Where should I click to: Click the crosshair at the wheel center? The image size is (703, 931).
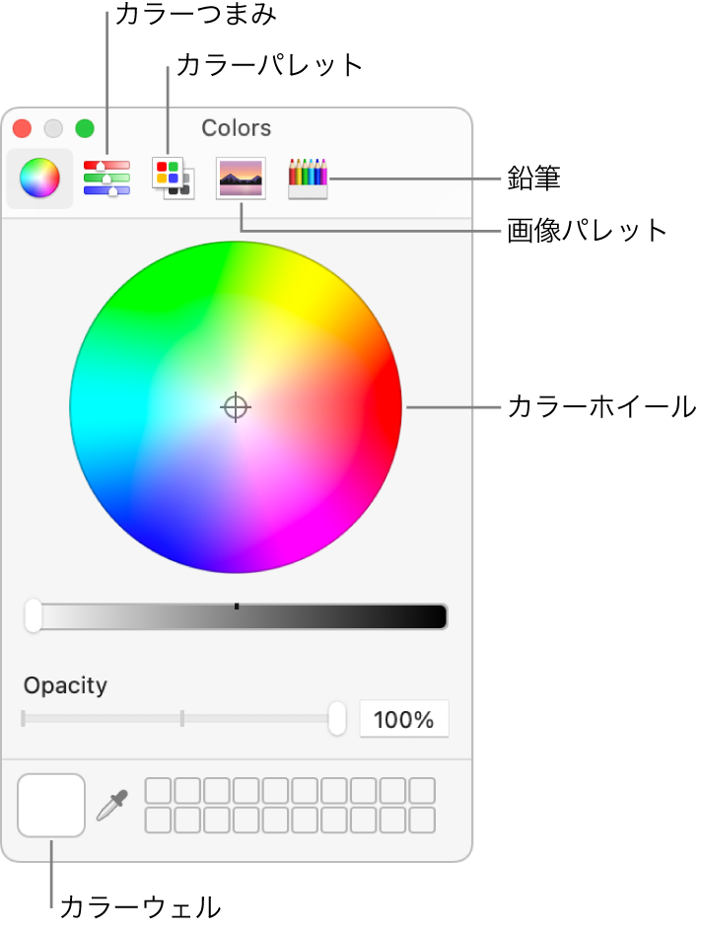point(236,407)
